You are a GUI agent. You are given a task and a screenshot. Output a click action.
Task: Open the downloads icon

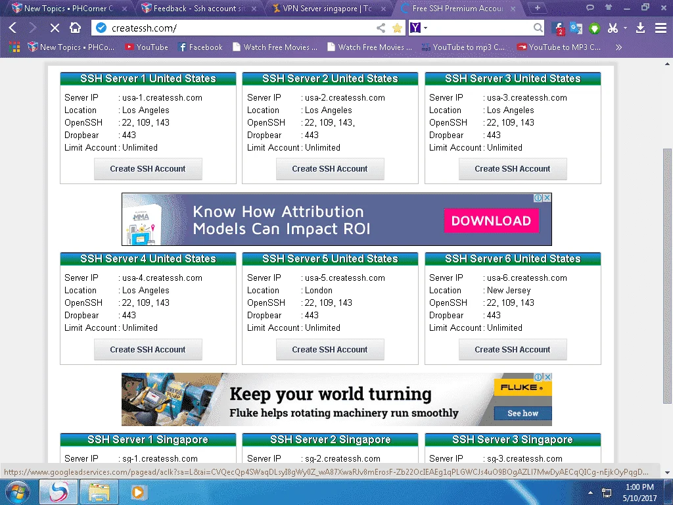pyautogui.click(x=640, y=28)
